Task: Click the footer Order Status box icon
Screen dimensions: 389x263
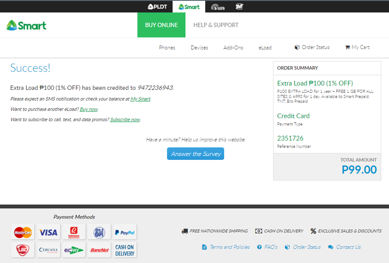Action: (x=287, y=247)
